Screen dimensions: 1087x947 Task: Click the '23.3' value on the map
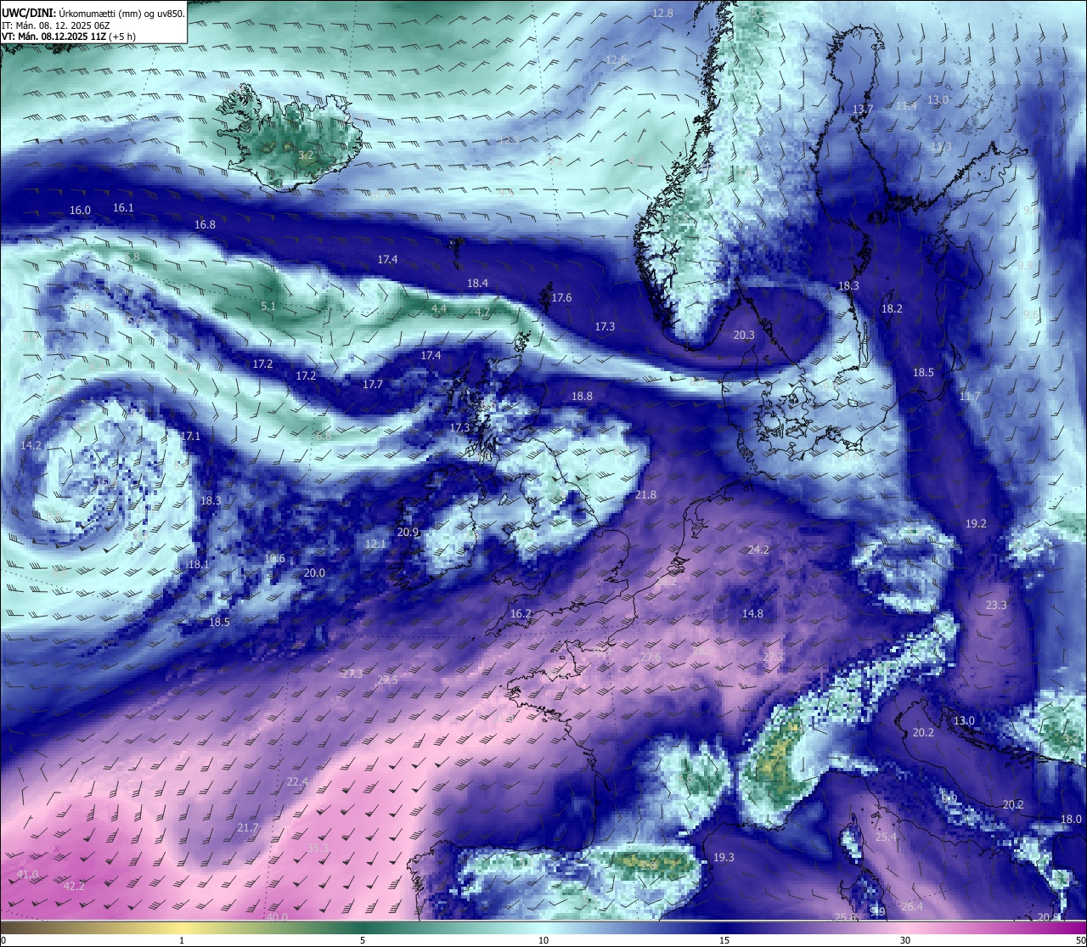996,606
